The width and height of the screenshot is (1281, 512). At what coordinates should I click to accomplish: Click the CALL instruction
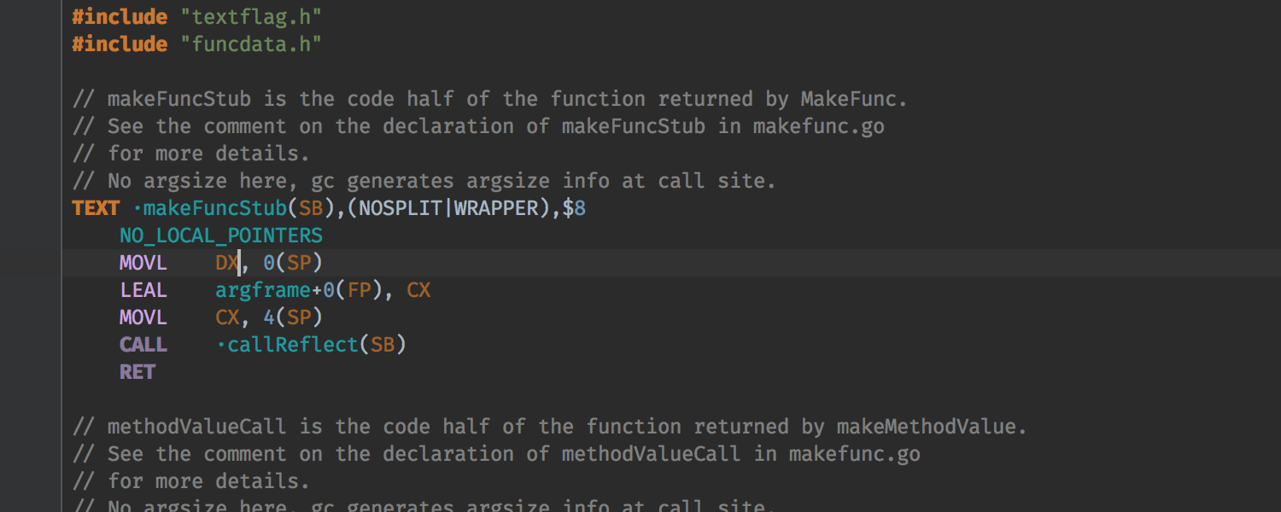pyautogui.click(x=143, y=345)
